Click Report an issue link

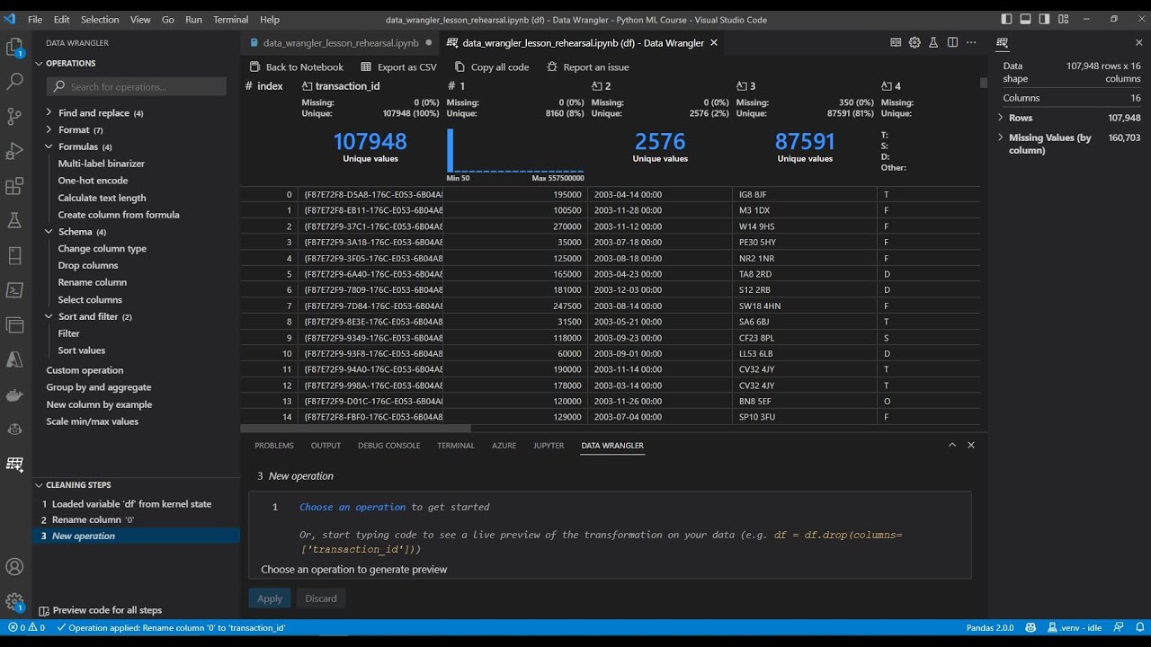(x=586, y=67)
